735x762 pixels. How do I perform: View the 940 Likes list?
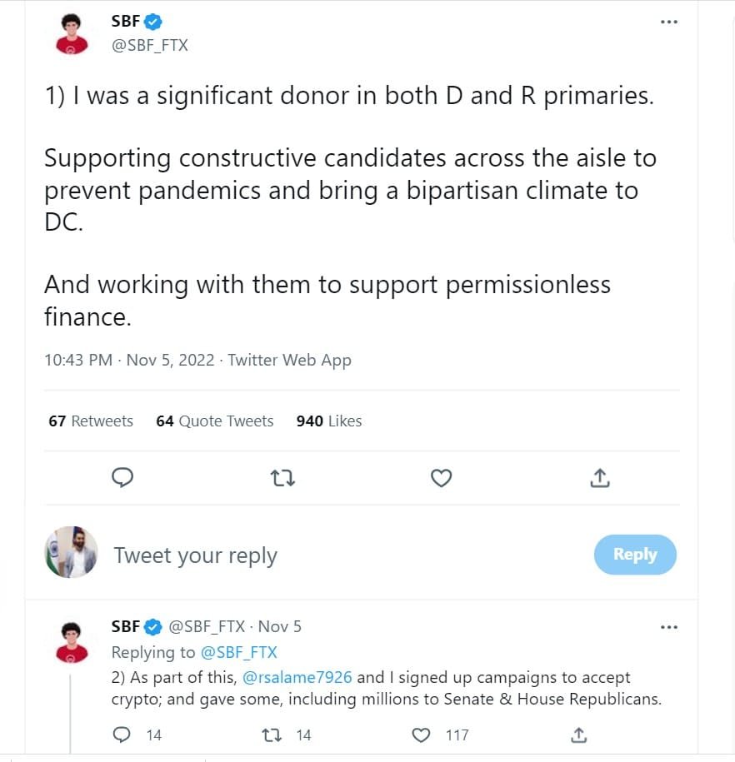pyautogui.click(x=329, y=421)
